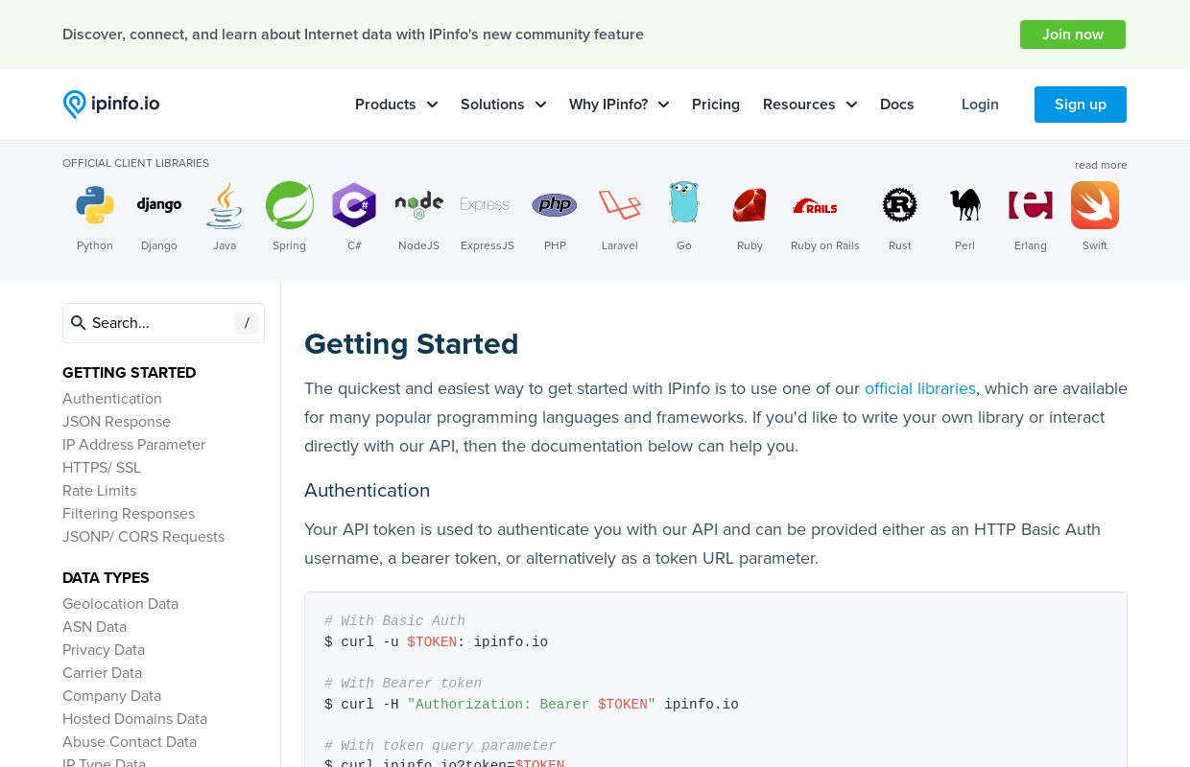Image resolution: width=1190 pixels, height=767 pixels.
Task: Click the read more link
Action: tap(1101, 165)
